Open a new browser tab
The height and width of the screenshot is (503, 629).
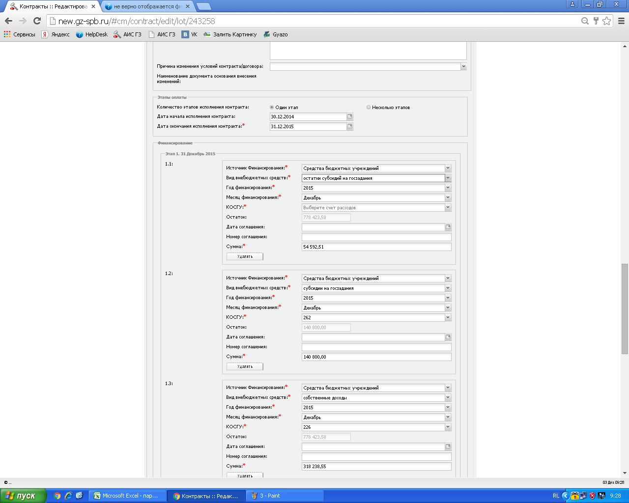click(203, 6)
